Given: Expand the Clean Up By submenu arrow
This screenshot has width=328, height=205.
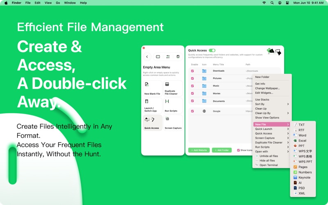Looking at the screenshot, I should point(288,113).
